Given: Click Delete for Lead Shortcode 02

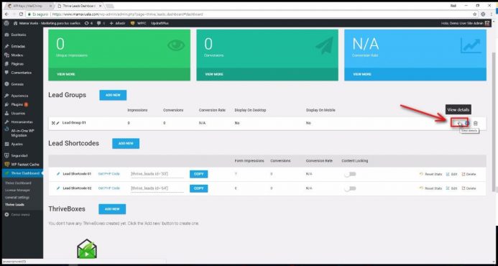Looking at the screenshot, I should (469, 189).
